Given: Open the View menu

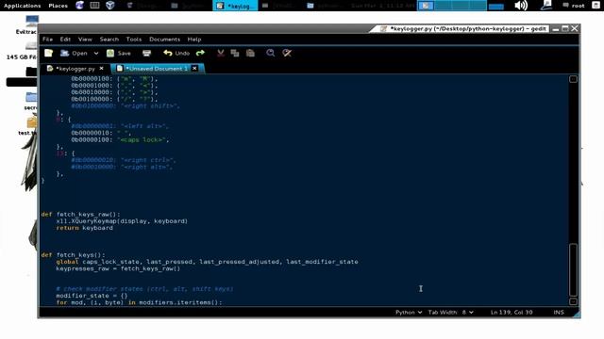Looking at the screenshot, I should tap(85, 40).
